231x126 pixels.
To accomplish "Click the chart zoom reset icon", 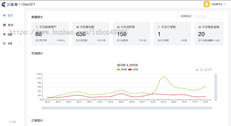I will click(x=206, y=70).
